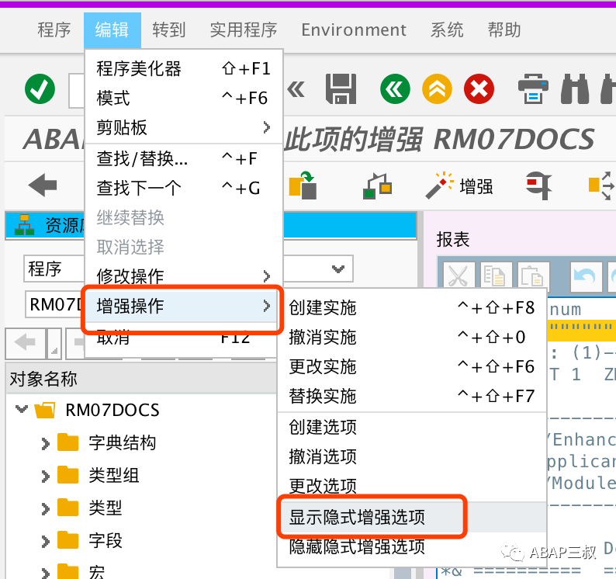
Task: Click the green Back double-arrow icon
Action: click(395, 88)
